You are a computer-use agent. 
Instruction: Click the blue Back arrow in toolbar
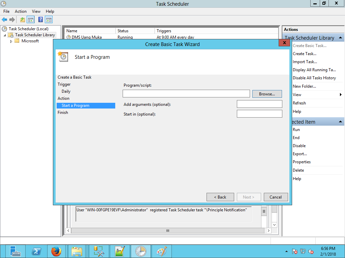click(x=4, y=20)
